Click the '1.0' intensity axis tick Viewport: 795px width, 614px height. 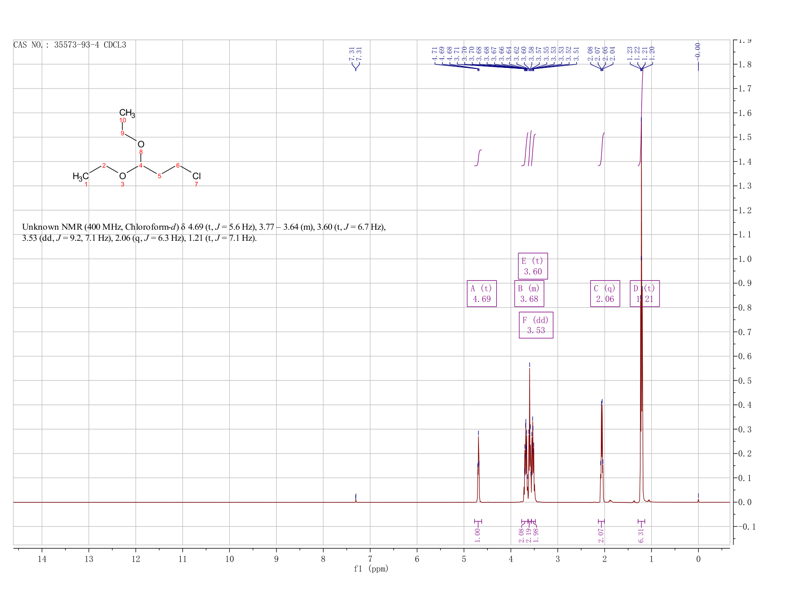tap(745, 259)
